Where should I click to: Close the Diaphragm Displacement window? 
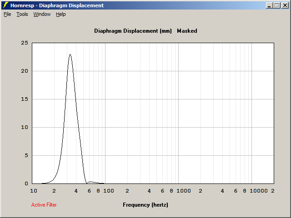[x=285, y=5]
